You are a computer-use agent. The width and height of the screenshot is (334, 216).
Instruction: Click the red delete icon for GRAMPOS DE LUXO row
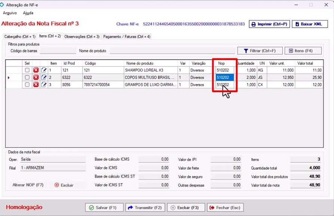point(36,85)
